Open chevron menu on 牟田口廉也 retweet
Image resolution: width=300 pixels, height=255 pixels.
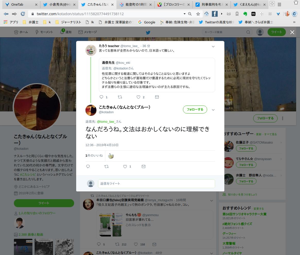coord(211,201)
